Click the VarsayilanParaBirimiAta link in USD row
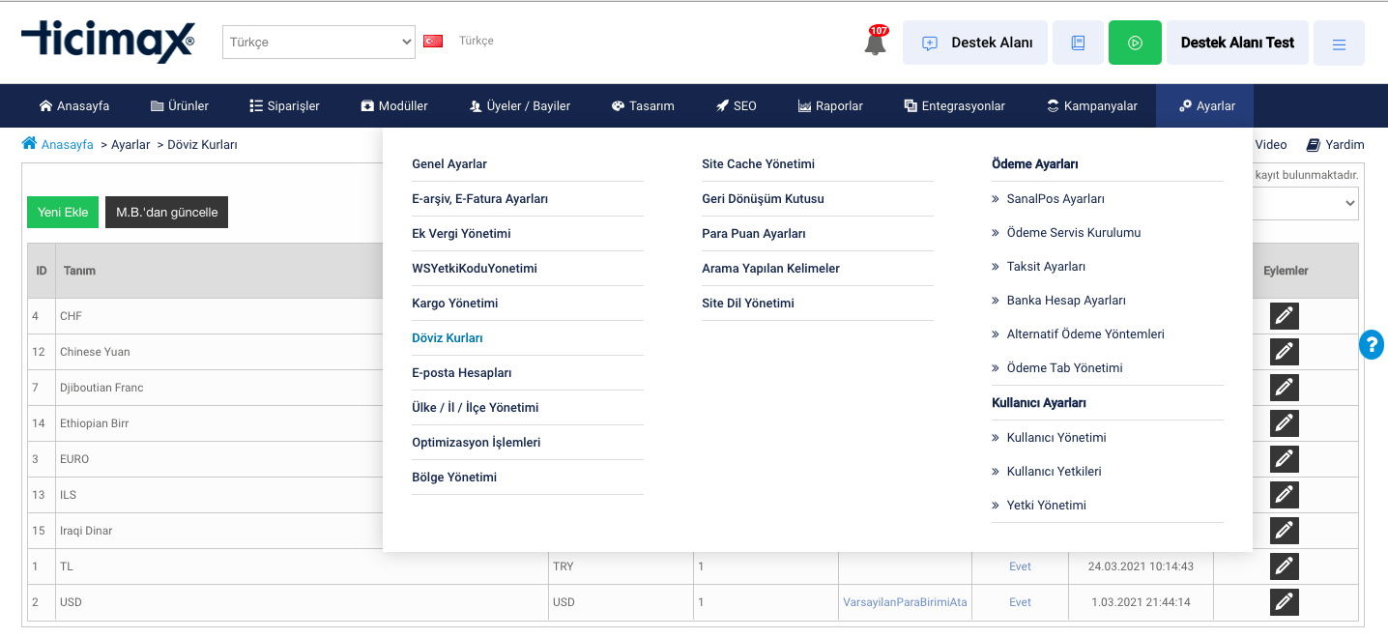 [x=905, y=602]
